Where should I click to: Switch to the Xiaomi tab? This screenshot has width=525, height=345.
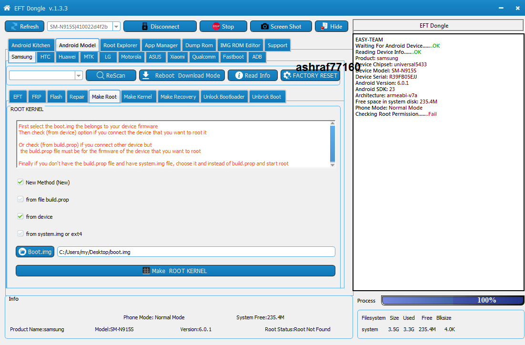[x=177, y=57]
